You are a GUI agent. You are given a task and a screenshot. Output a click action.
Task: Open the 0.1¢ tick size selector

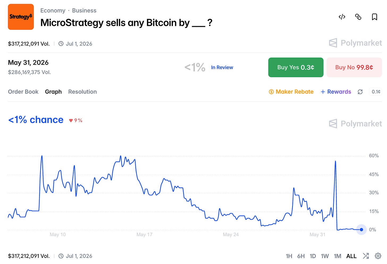coord(376,92)
